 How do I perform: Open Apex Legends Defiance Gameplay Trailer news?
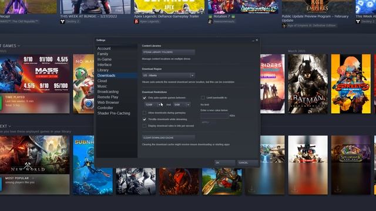[166, 16]
